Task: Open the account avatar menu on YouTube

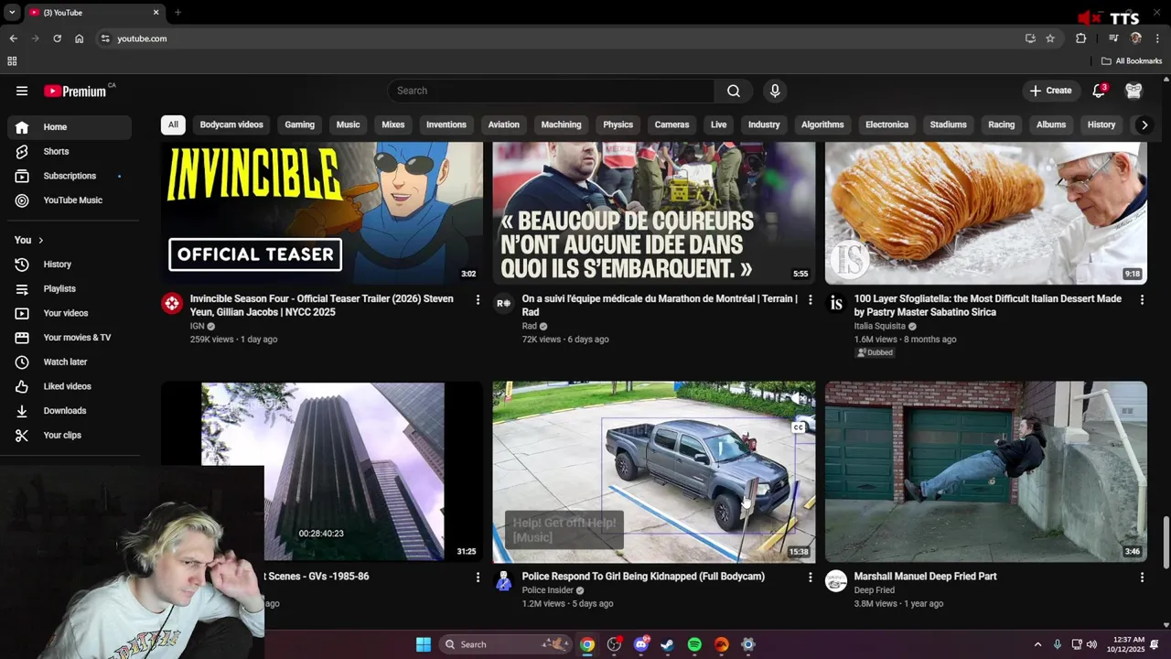Action: pyautogui.click(x=1133, y=91)
